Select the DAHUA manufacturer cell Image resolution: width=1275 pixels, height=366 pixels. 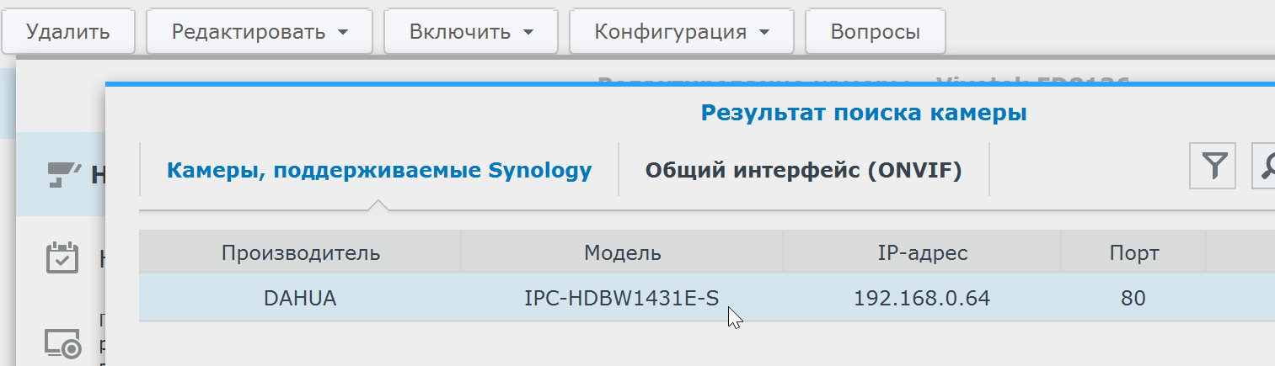coord(300,298)
